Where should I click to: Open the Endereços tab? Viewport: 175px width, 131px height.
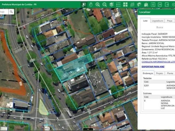148,73
